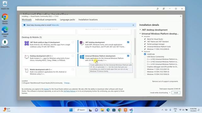Screen dimensions: 202x113
Task: Click the info icon in help banner
Action: pos(24,25)
